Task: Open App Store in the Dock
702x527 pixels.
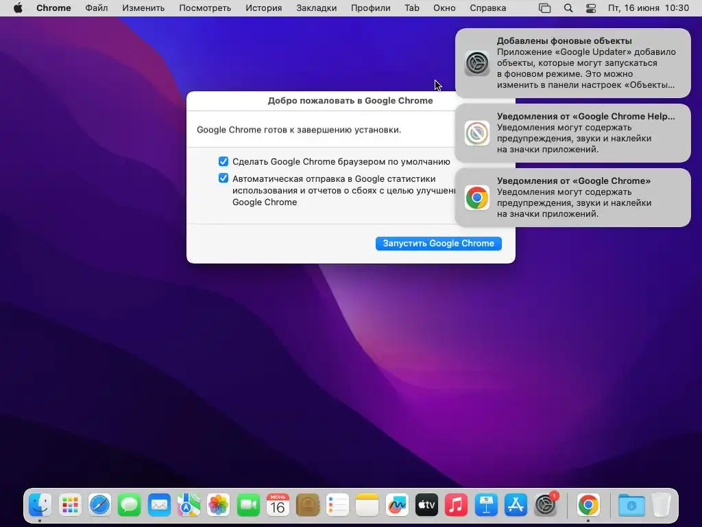Action: point(516,506)
